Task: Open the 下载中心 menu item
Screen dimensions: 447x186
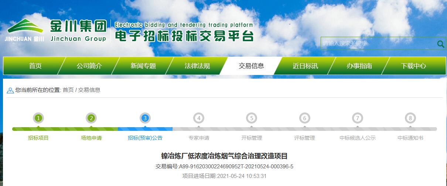Action: (x=413, y=66)
